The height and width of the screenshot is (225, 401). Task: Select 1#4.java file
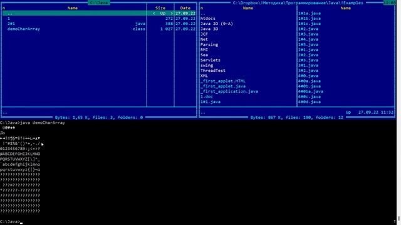[x=308, y=39]
